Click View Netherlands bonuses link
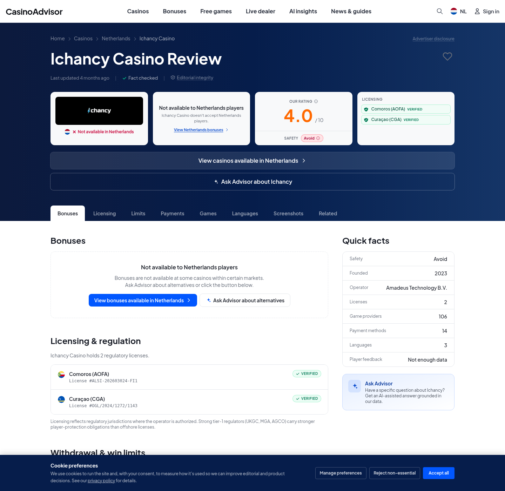The width and height of the screenshot is (505, 491). click(x=201, y=130)
